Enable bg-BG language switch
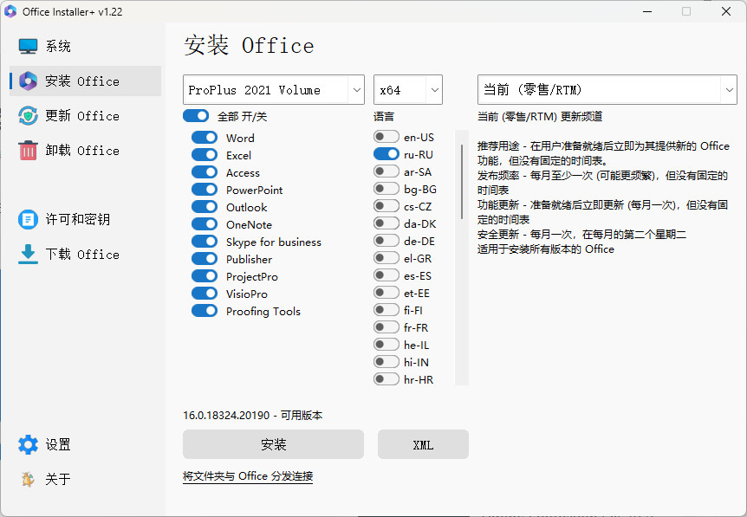 (x=386, y=189)
